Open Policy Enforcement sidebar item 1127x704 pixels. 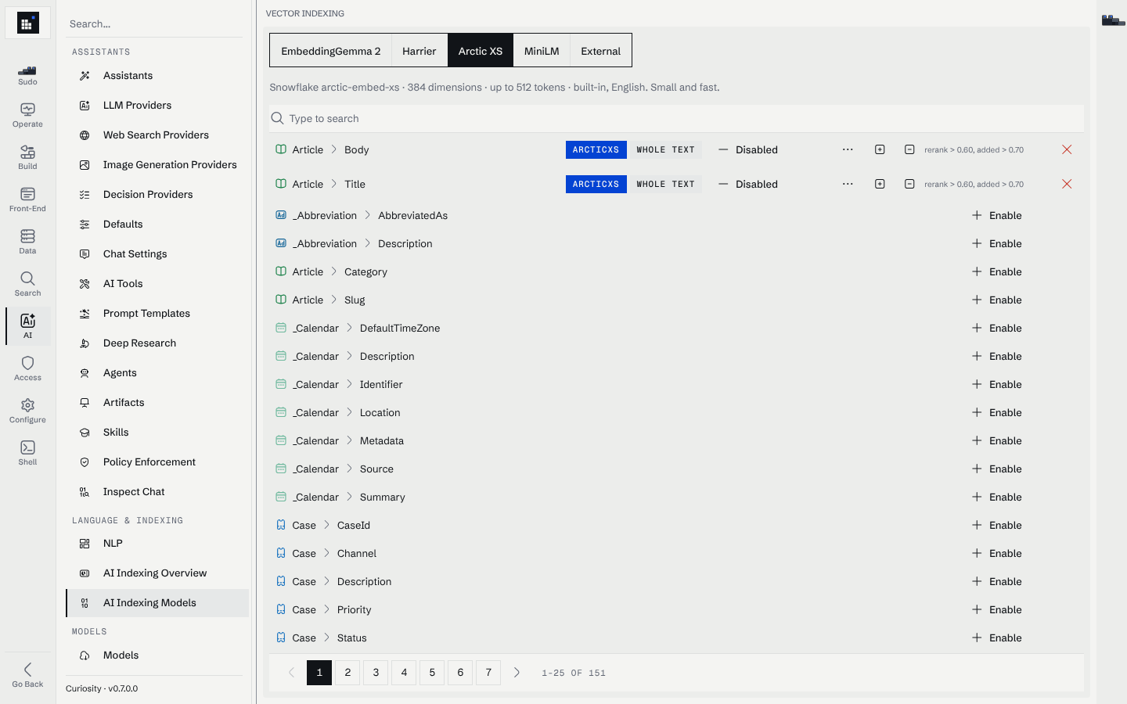[x=157, y=462]
